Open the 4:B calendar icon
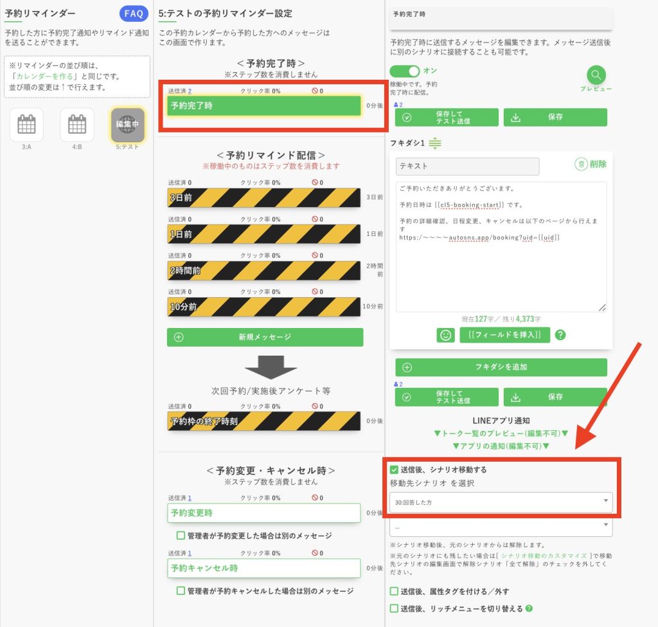 click(76, 124)
